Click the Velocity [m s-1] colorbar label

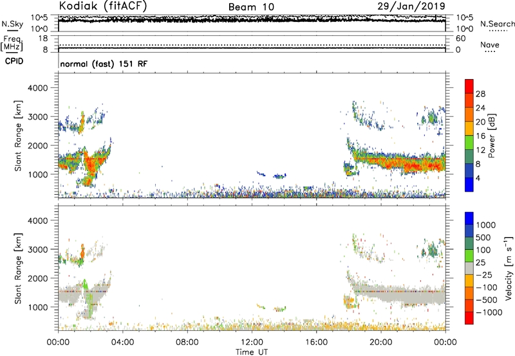click(509, 268)
